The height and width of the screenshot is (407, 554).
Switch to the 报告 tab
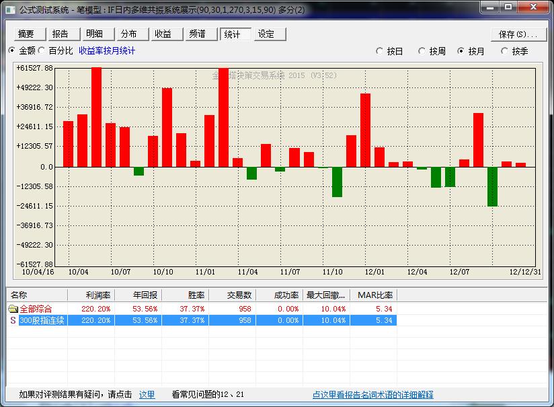coord(62,34)
